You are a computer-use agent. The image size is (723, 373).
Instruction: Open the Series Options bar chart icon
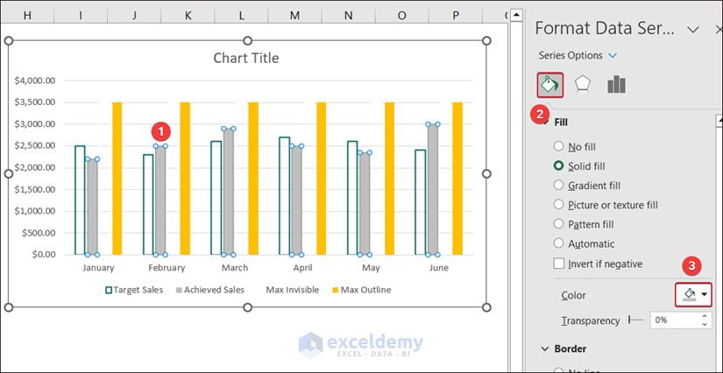tap(617, 84)
